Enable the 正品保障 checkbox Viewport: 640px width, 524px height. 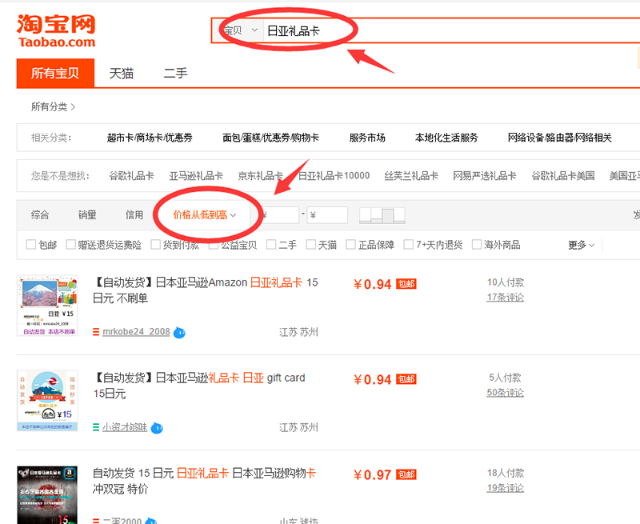coord(350,245)
